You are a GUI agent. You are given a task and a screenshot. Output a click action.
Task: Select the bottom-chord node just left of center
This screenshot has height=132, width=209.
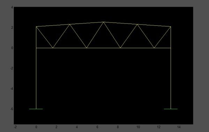(87, 48)
